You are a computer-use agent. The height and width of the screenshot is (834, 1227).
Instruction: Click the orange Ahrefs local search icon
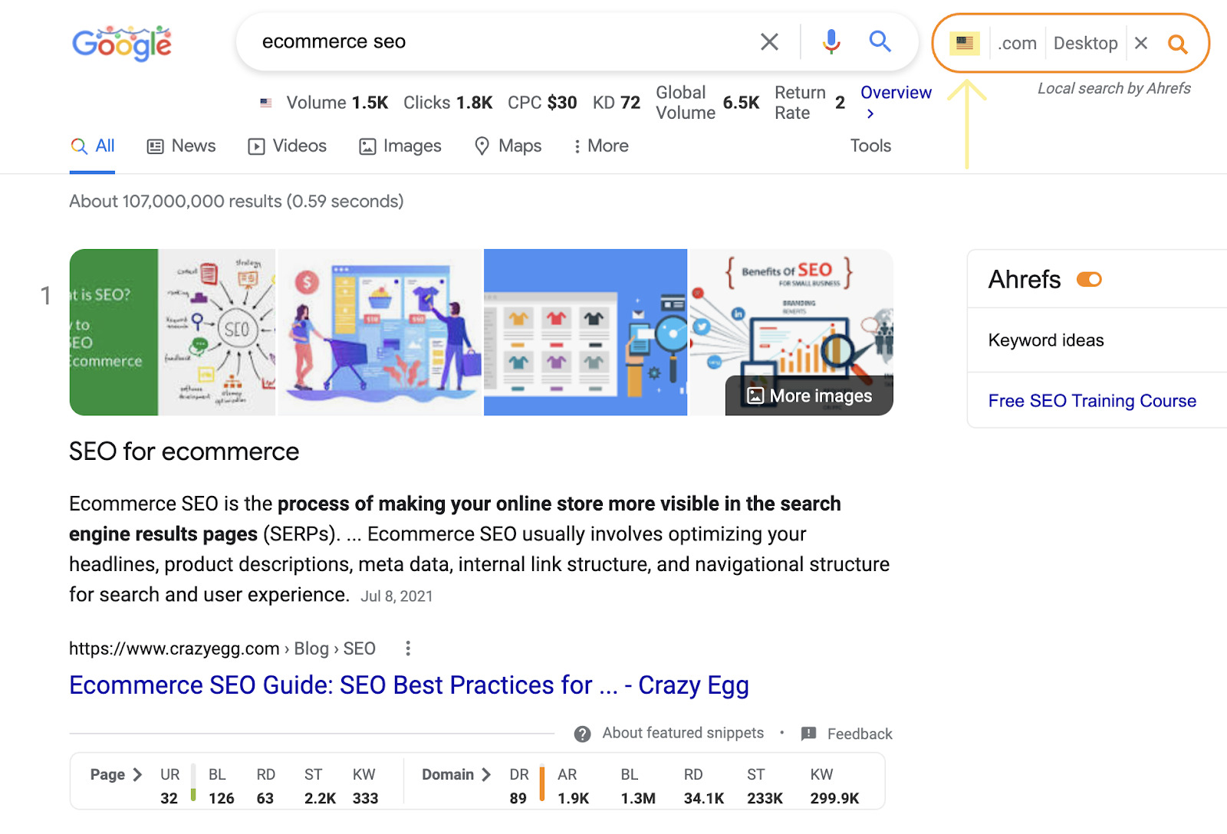click(x=1178, y=44)
